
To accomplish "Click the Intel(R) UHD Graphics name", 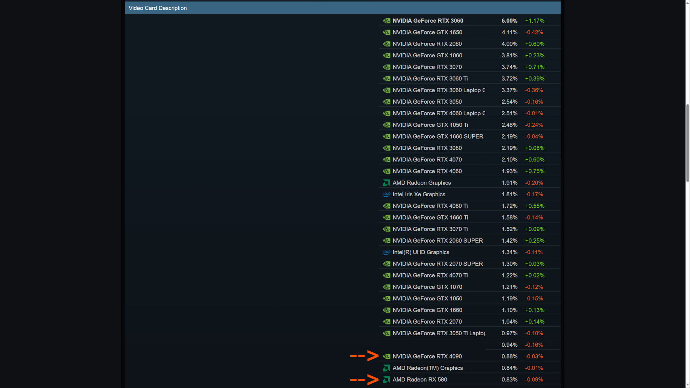I will coord(421,252).
